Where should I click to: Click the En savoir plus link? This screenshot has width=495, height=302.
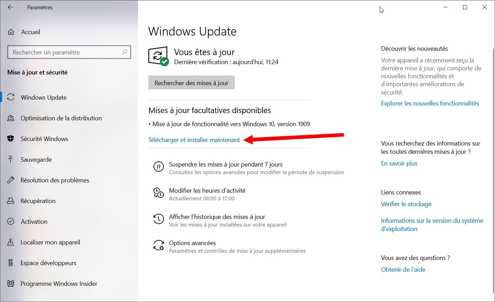pos(399,163)
